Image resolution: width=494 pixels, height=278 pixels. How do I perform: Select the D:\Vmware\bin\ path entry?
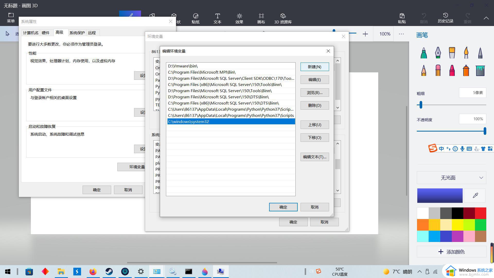pyautogui.click(x=231, y=66)
